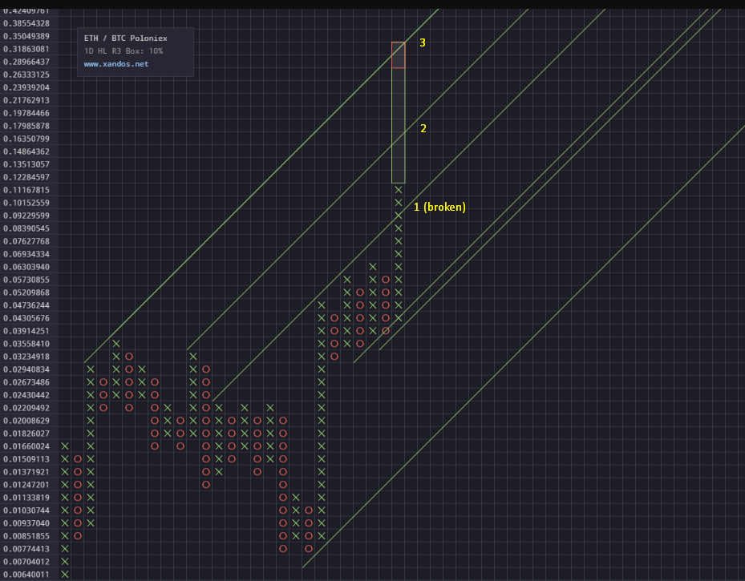Click price label 0.05209868
Viewport: 745px width, 581px height.
[x=26, y=293]
